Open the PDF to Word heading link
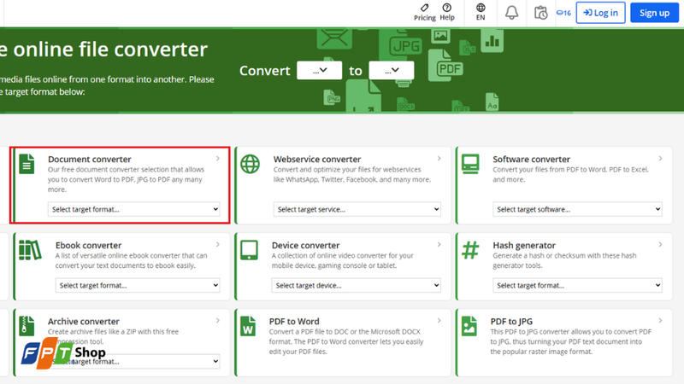This screenshot has height=384, width=684. [294, 322]
